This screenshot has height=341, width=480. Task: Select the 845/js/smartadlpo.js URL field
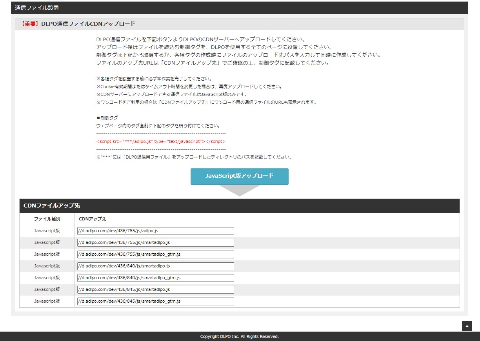coord(156,290)
